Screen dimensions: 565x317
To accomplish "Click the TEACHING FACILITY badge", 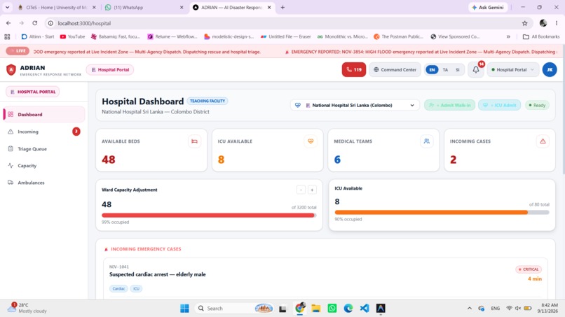I will click(x=207, y=101).
